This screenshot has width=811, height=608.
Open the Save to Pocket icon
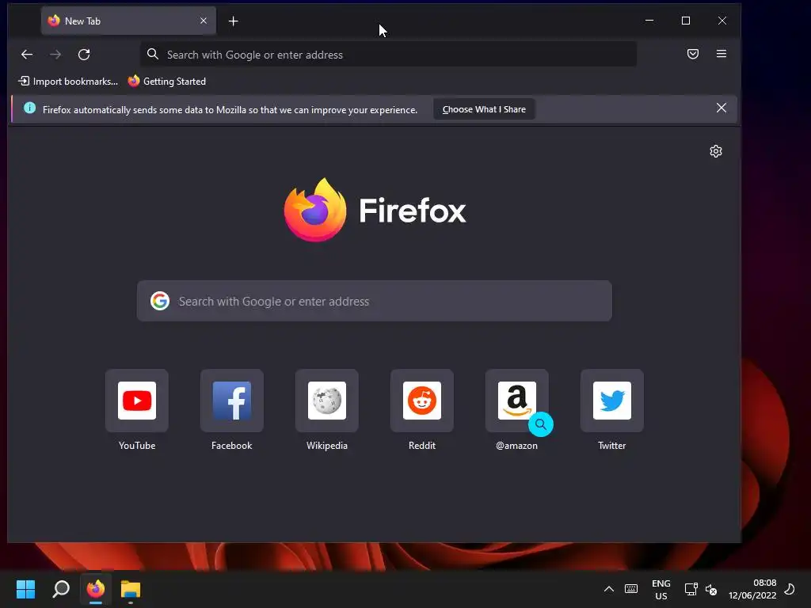coord(693,54)
